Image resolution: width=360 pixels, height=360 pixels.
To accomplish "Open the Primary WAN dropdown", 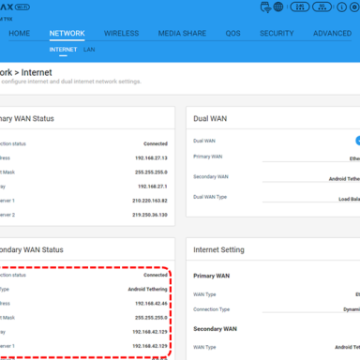I will coord(311,158).
